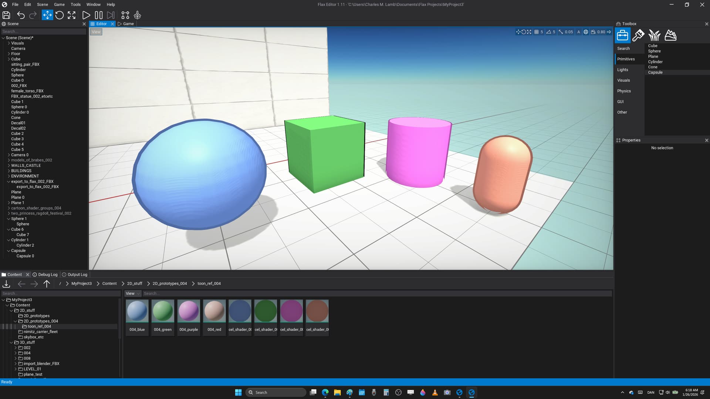Toggle world transform space globe icon
Viewport: 710px width, 399px height.
point(586,32)
